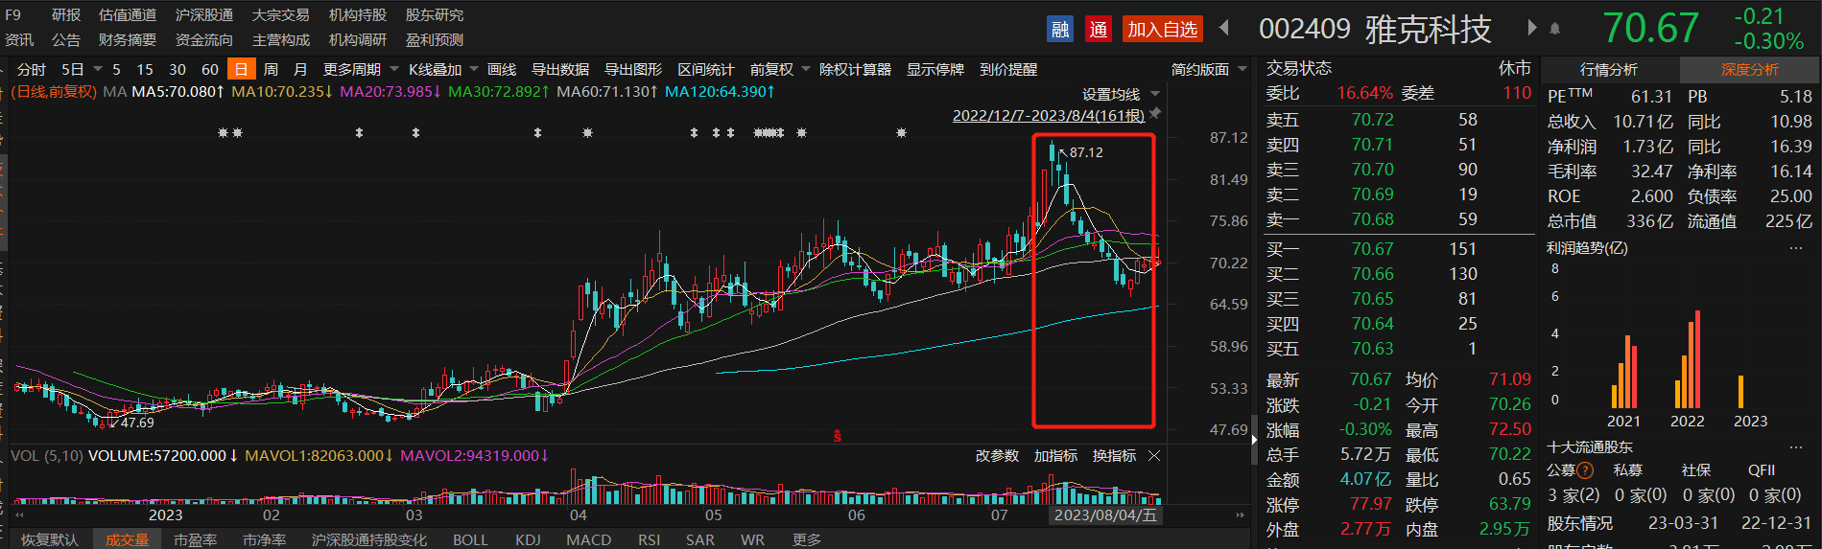1822x549 pixels.
Task: Collapse side panel with small triangle handle
Action: 1254,441
